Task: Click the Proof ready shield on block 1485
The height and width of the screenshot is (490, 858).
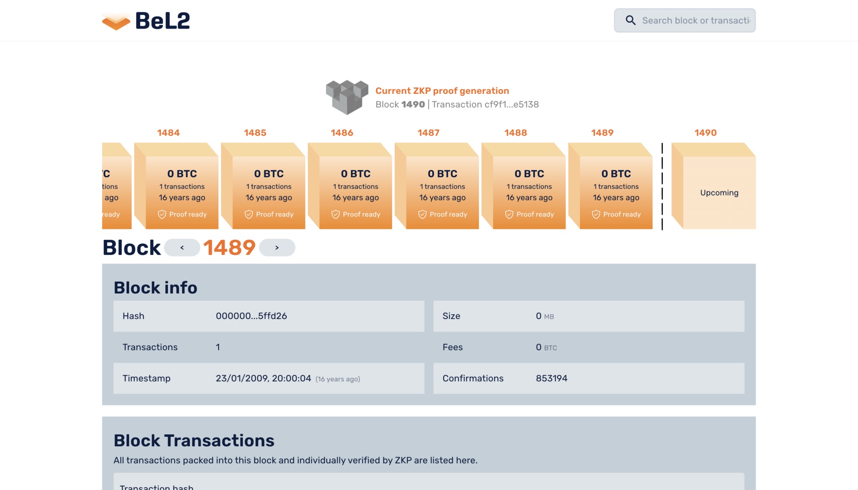Action: [248, 214]
